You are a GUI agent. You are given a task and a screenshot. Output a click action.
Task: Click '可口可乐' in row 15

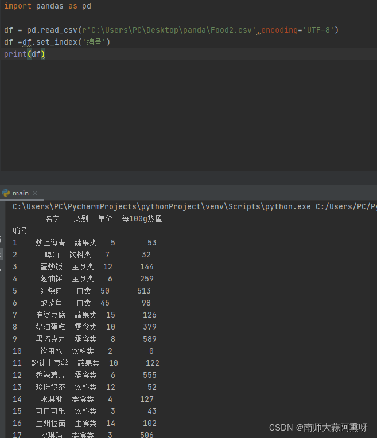50,411
